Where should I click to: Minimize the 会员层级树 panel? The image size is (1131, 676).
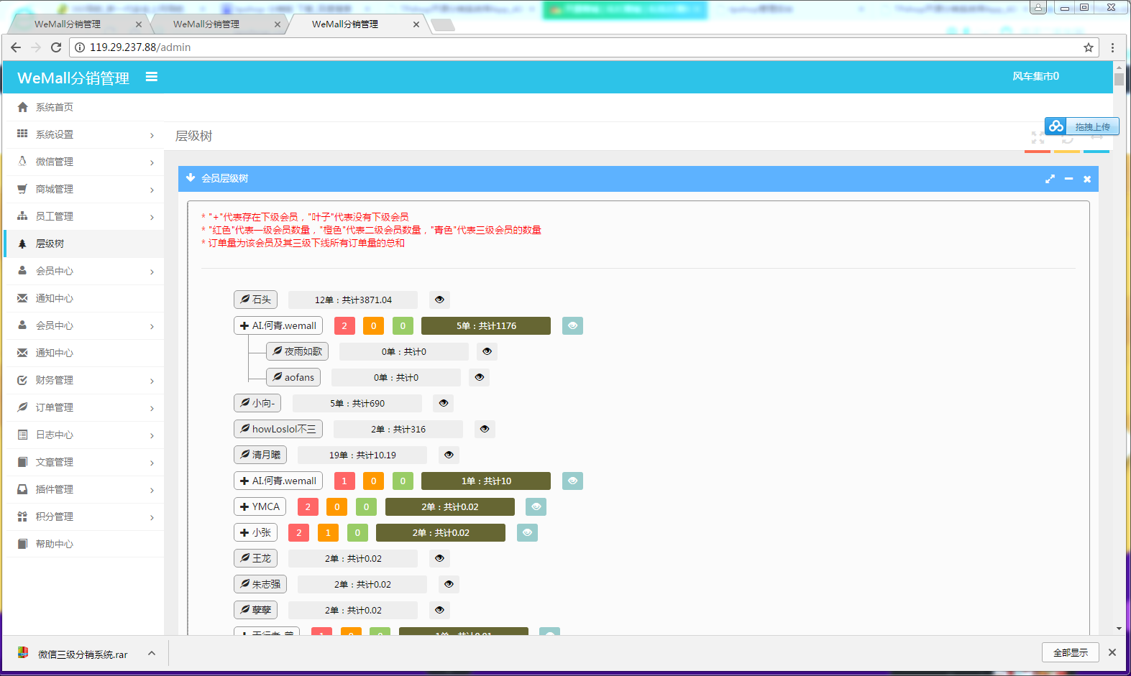click(x=1068, y=179)
